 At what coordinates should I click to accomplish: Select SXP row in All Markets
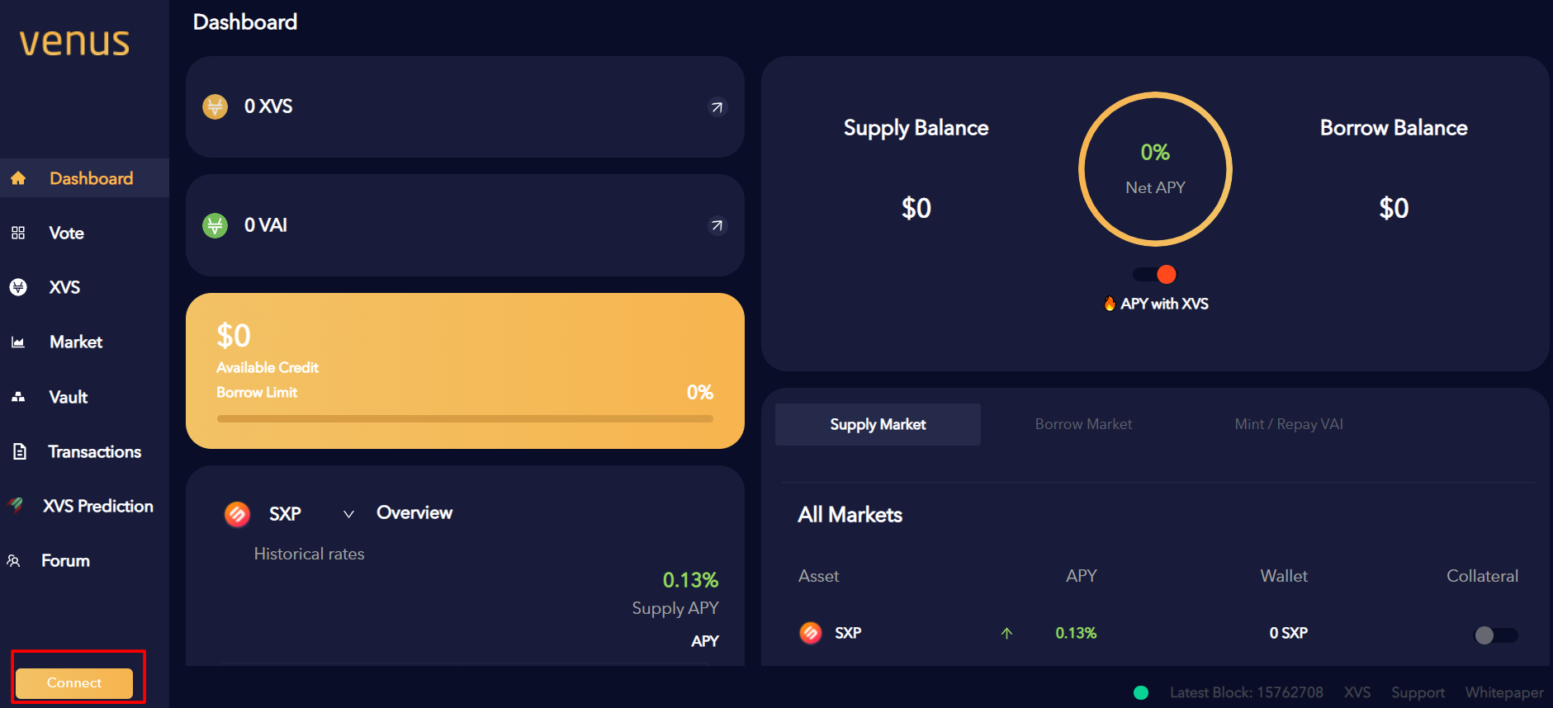pyautogui.click(x=848, y=633)
